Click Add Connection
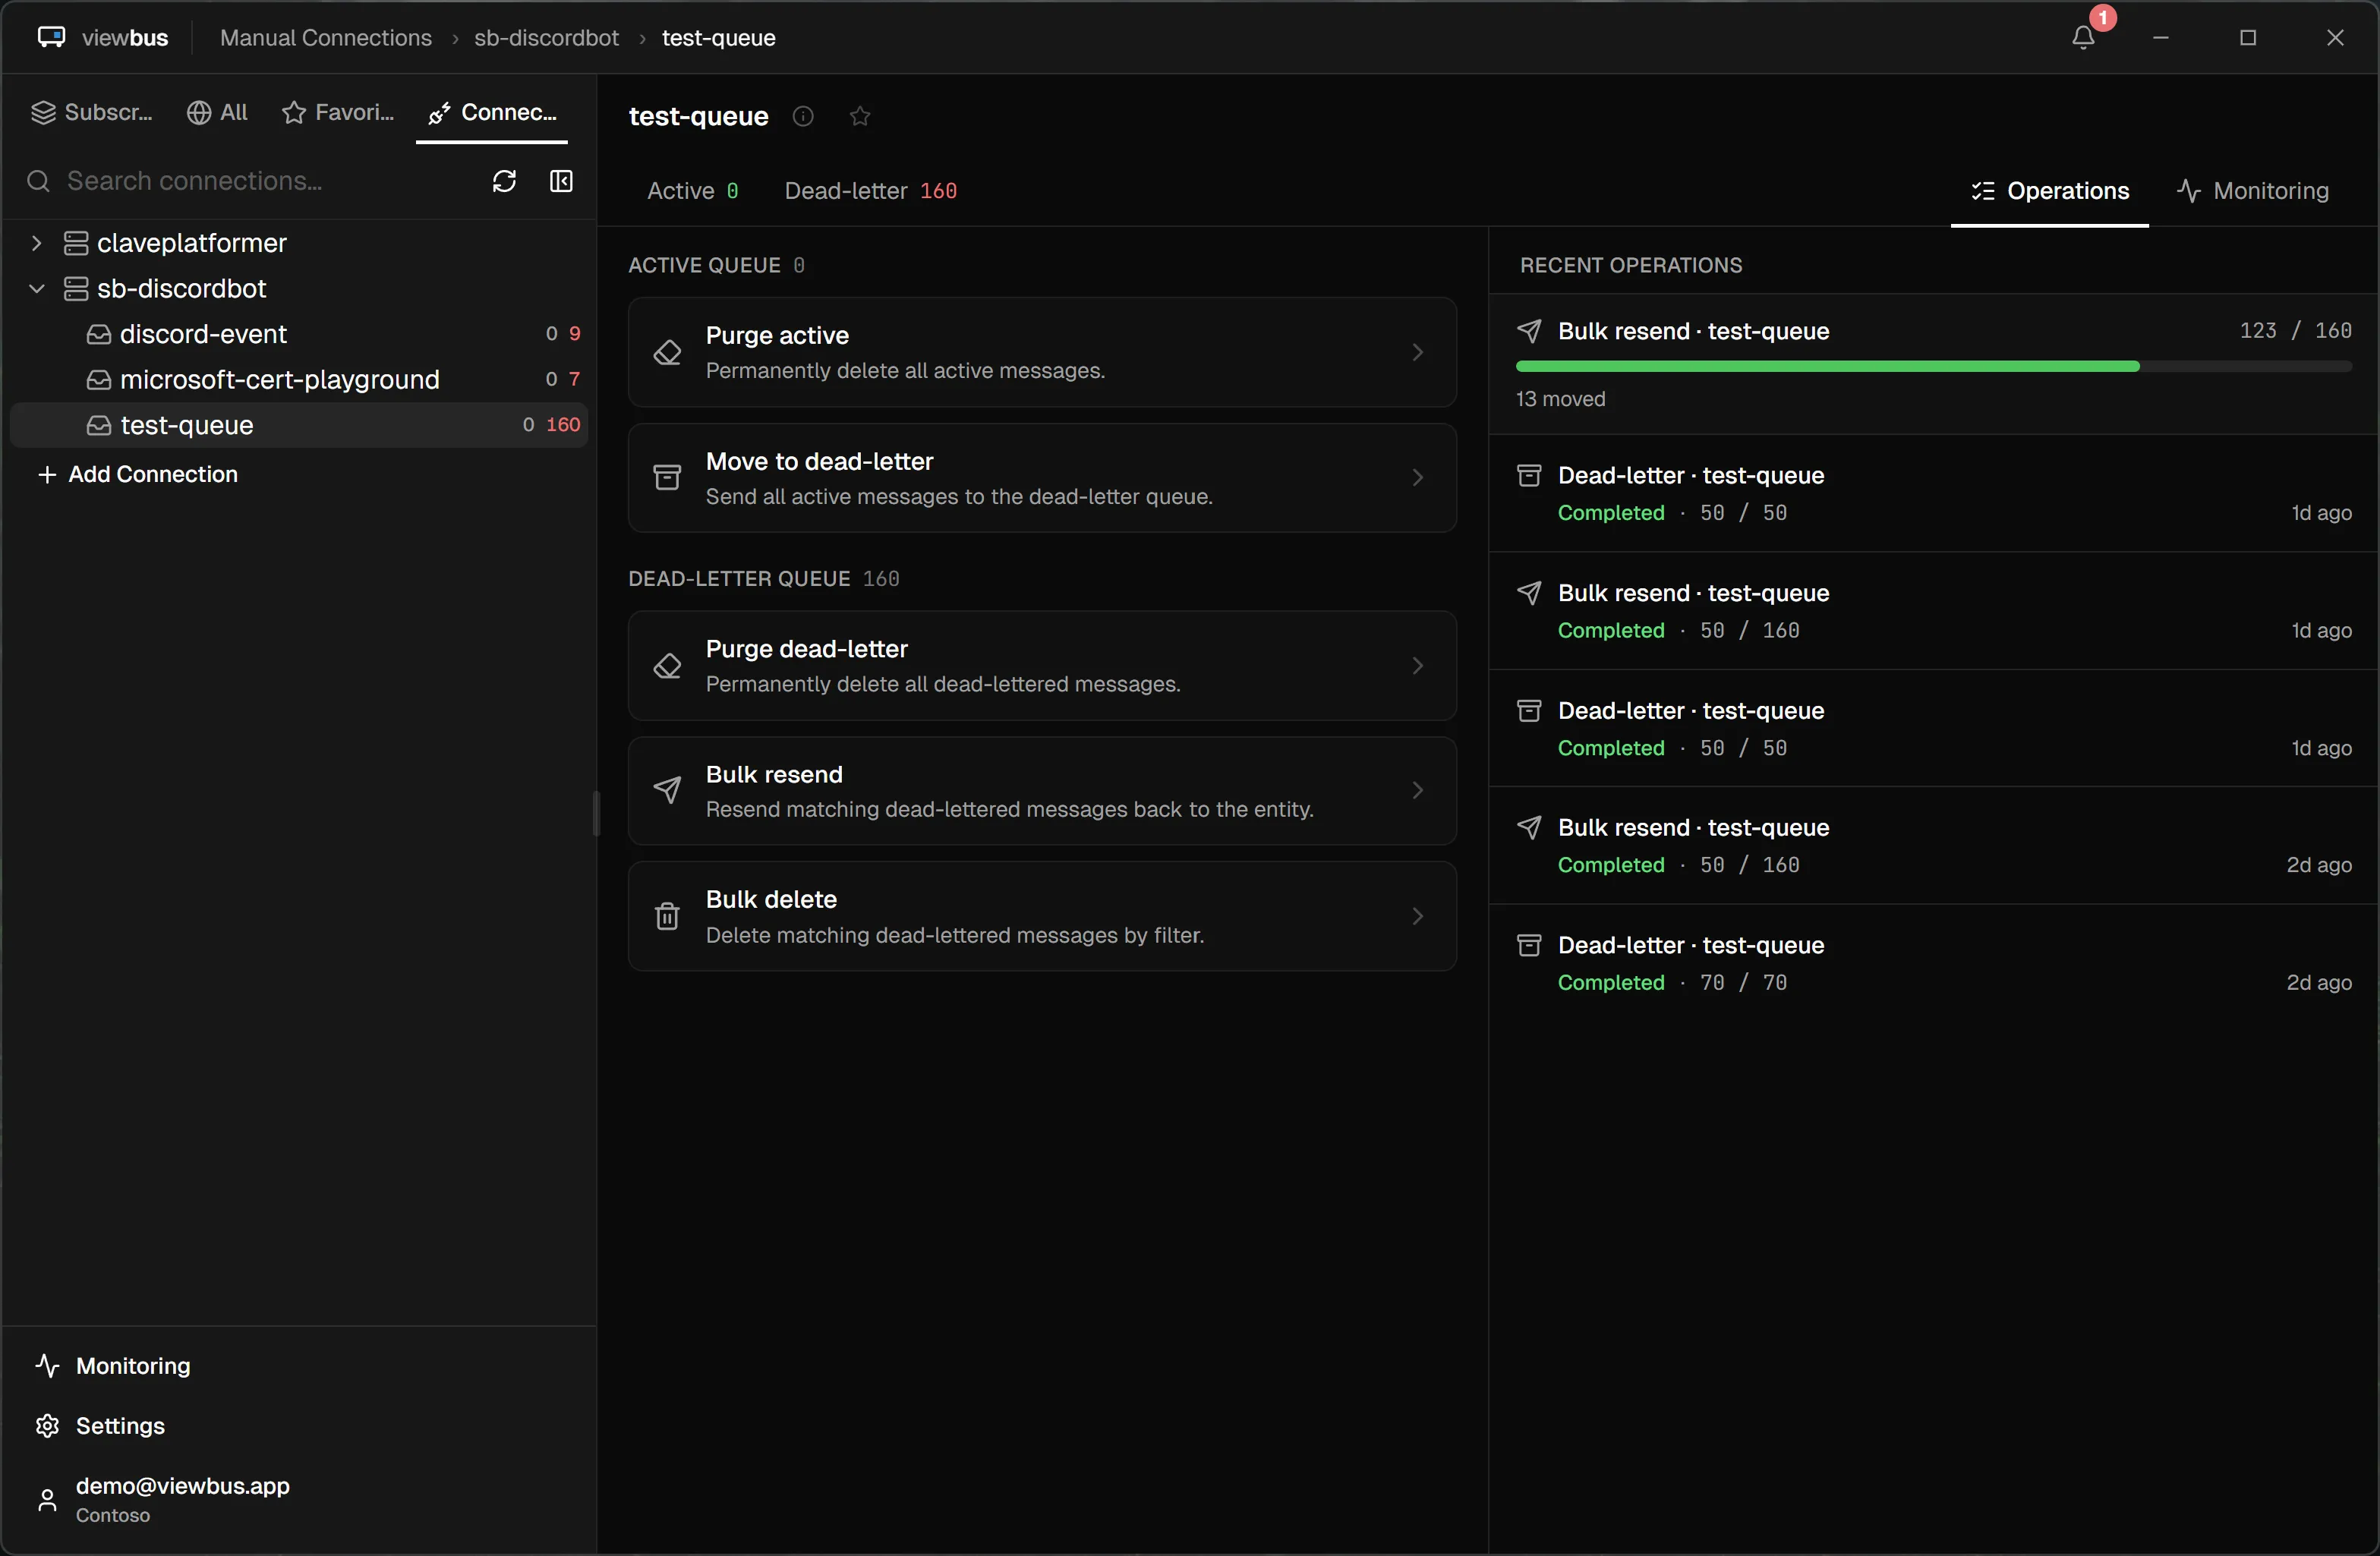Viewport: 2380px width, 1556px height. [x=138, y=475]
